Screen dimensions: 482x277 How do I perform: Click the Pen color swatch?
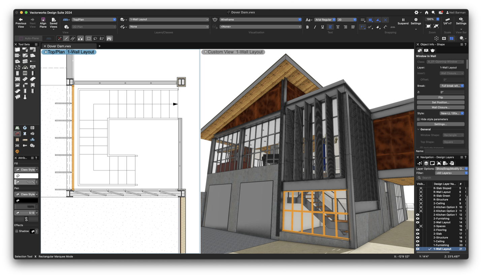click(x=26, y=200)
